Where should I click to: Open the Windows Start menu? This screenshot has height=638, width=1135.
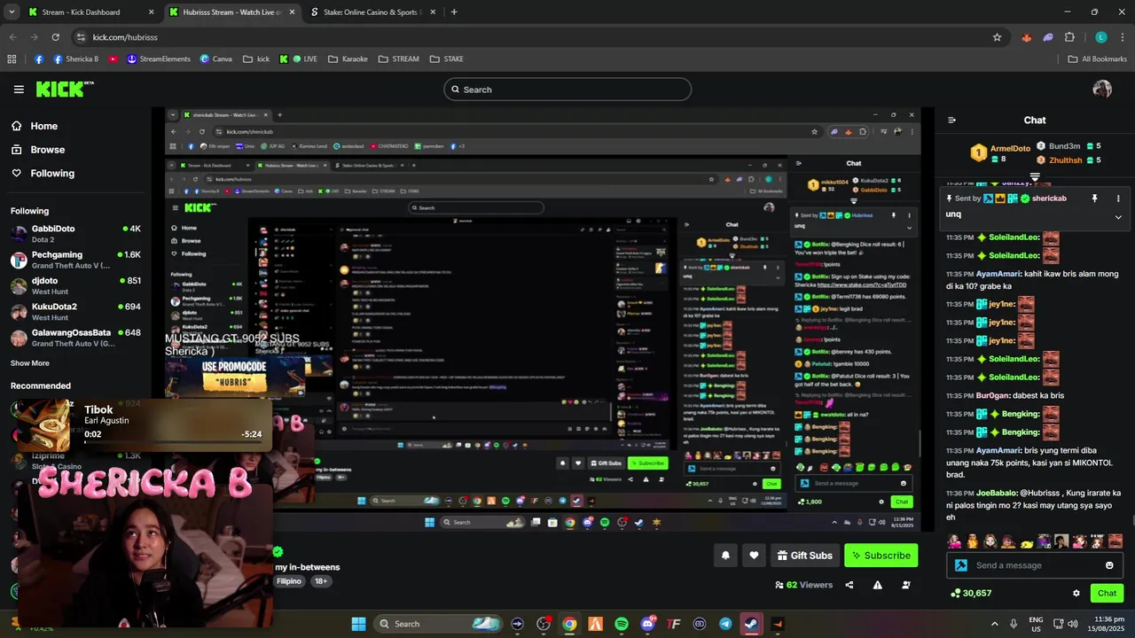pyautogui.click(x=358, y=624)
